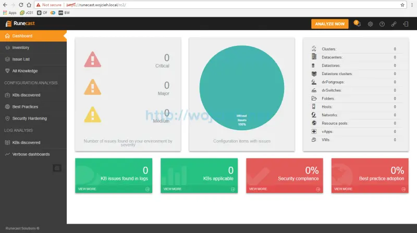Screen dimensions: 417x233
Task: Click VIEW MORE on Best practice adoption card
Action: (x=343, y=189)
